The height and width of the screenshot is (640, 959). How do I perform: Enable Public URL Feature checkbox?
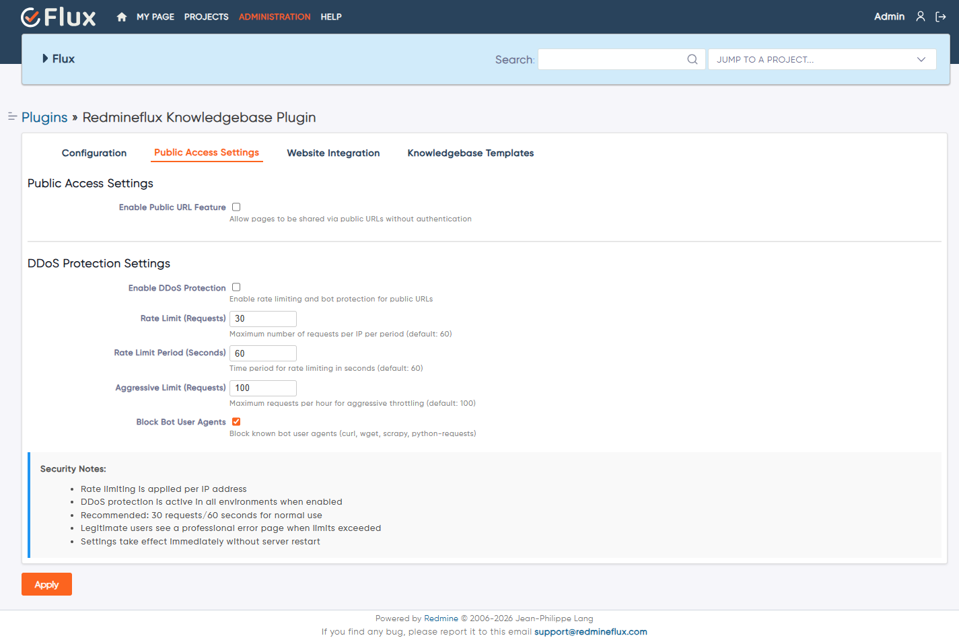(236, 207)
